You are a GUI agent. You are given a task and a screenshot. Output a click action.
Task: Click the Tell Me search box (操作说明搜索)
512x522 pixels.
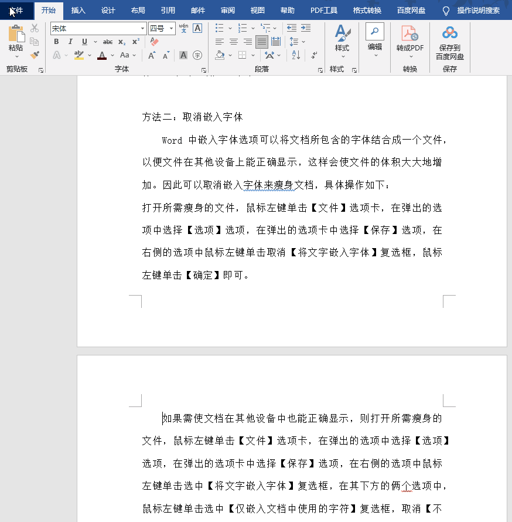(478, 11)
